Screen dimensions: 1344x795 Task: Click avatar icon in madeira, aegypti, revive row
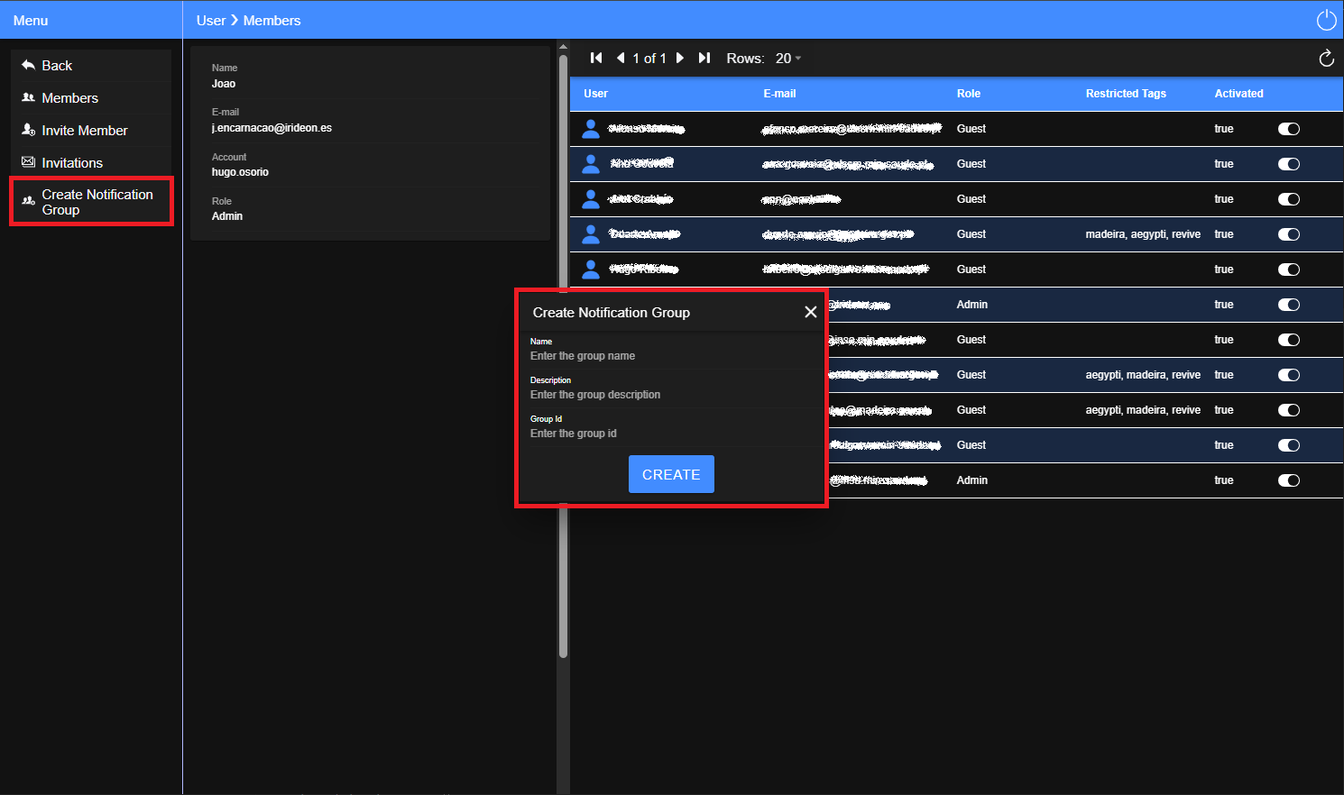point(591,234)
